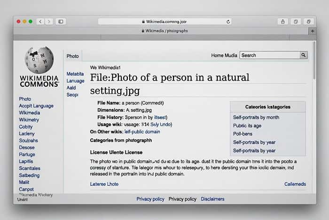Open a new tab with the plus button
329x220 pixels.
point(312,30)
